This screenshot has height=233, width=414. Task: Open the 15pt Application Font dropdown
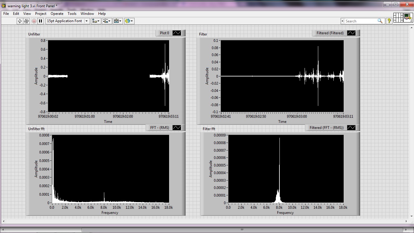[x=87, y=21]
